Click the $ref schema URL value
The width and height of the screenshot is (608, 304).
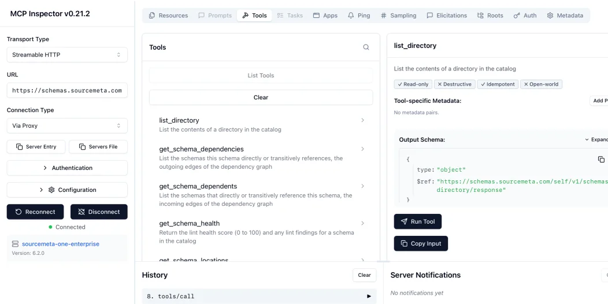[x=522, y=186]
